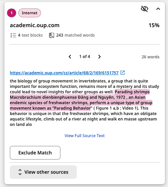
Task: Select the Internet source tag
Action: pyautogui.click(x=30, y=13)
